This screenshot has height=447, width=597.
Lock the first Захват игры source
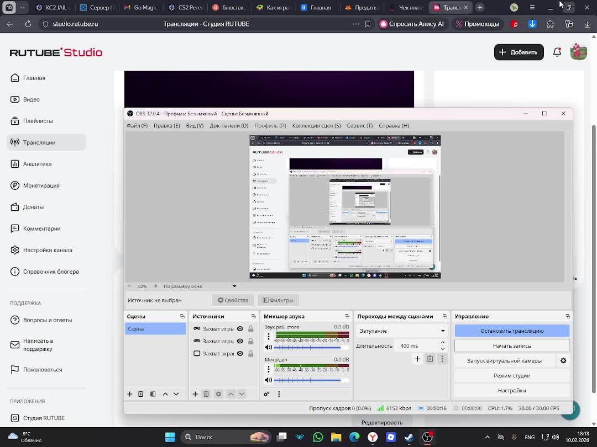click(x=251, y=329)
